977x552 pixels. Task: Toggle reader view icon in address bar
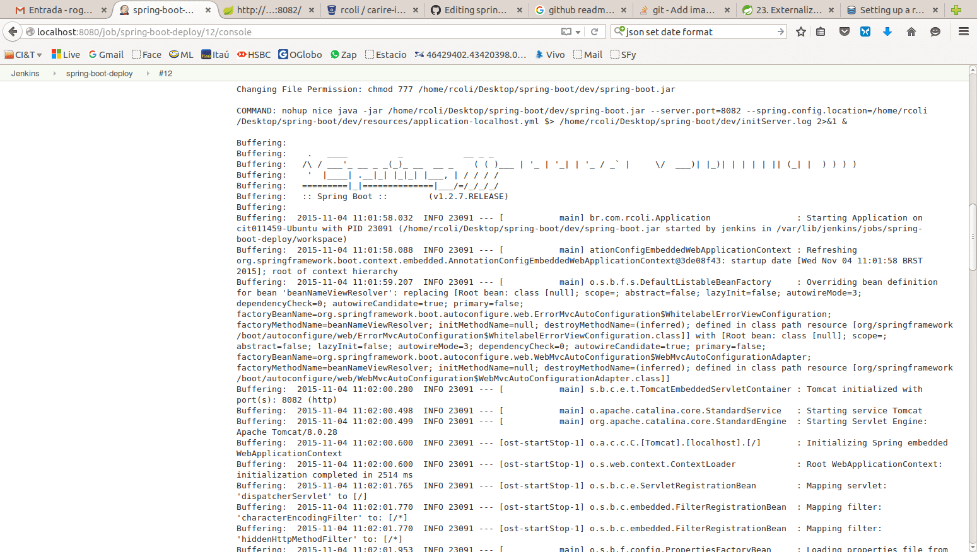(x=566, y=32)
